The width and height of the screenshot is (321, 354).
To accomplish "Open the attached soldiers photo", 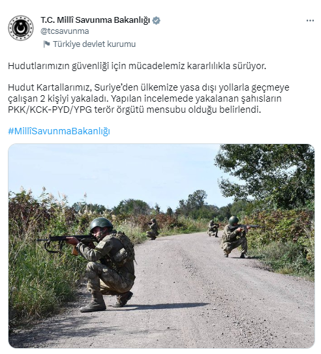I will coord(161,246).
